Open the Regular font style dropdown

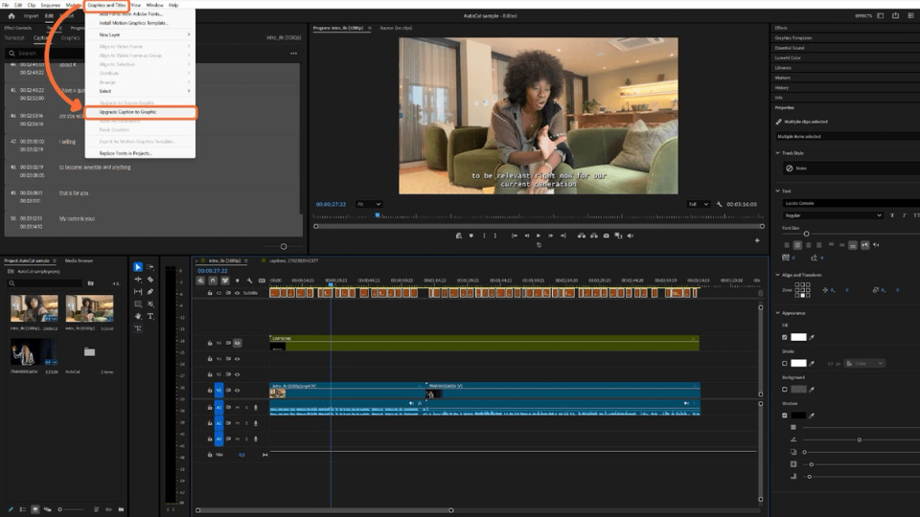(x=833, y=215)
